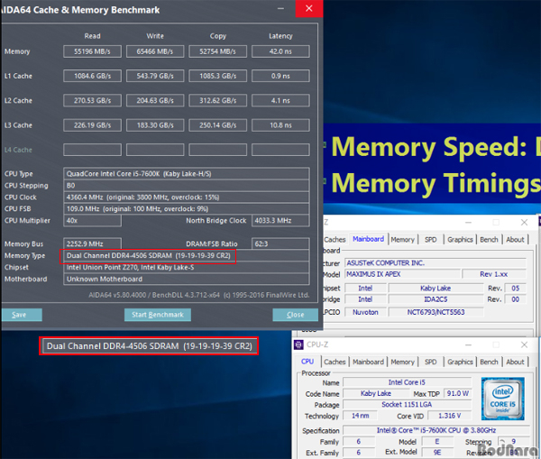Screen dimensions: 541x459
Task: Click Name field Intel Core i5
Action: pos(407,382)
